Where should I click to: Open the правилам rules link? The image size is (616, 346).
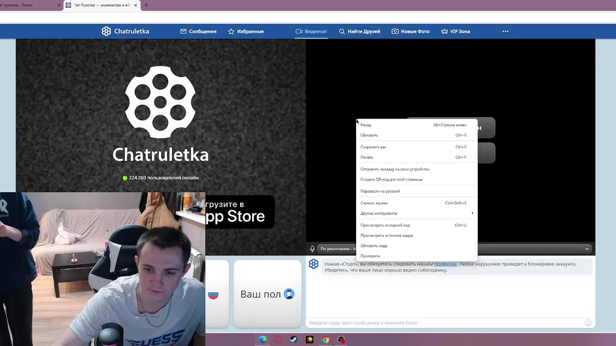445,264
